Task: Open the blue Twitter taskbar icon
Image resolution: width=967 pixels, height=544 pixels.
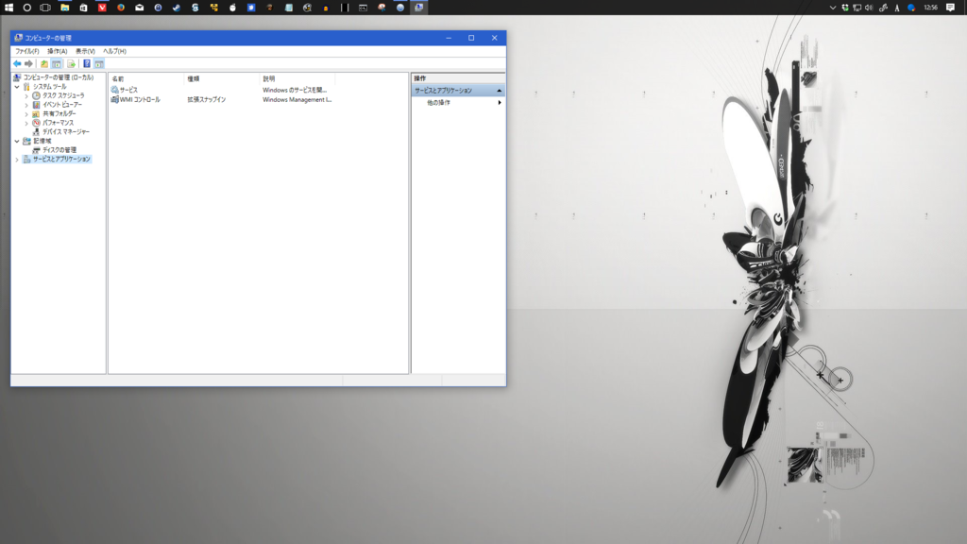Action: click(251, 8)
